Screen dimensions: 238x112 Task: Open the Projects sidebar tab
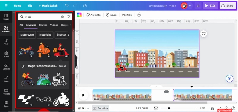tap(6, 92)
